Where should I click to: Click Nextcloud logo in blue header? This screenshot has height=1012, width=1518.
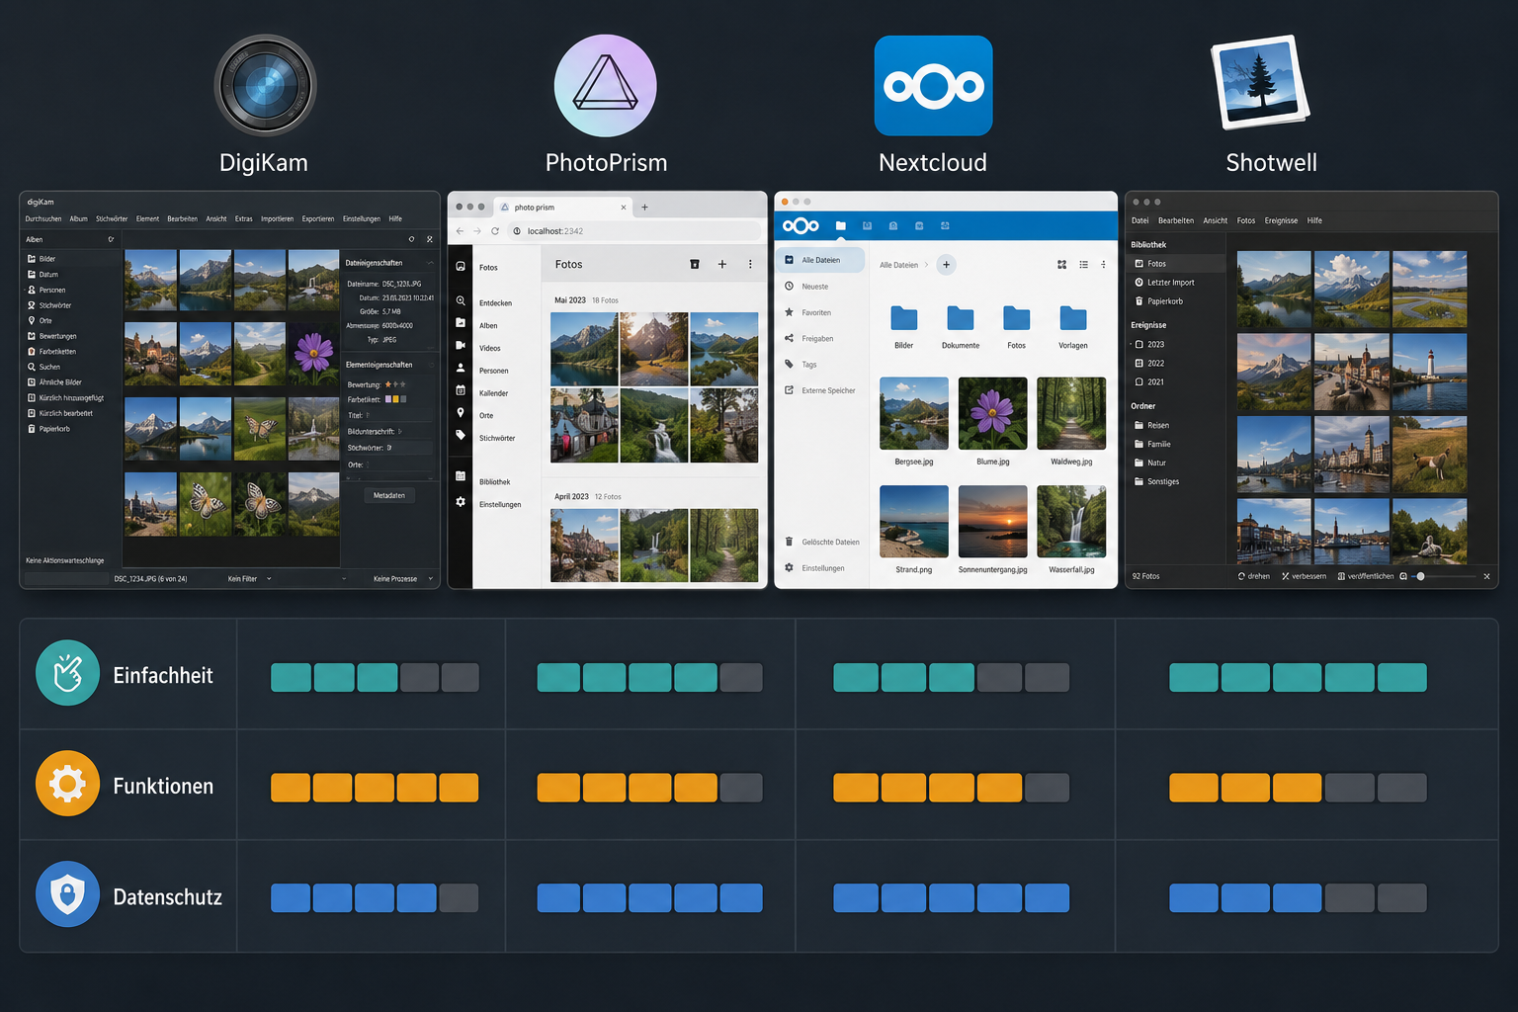(801, 225)
